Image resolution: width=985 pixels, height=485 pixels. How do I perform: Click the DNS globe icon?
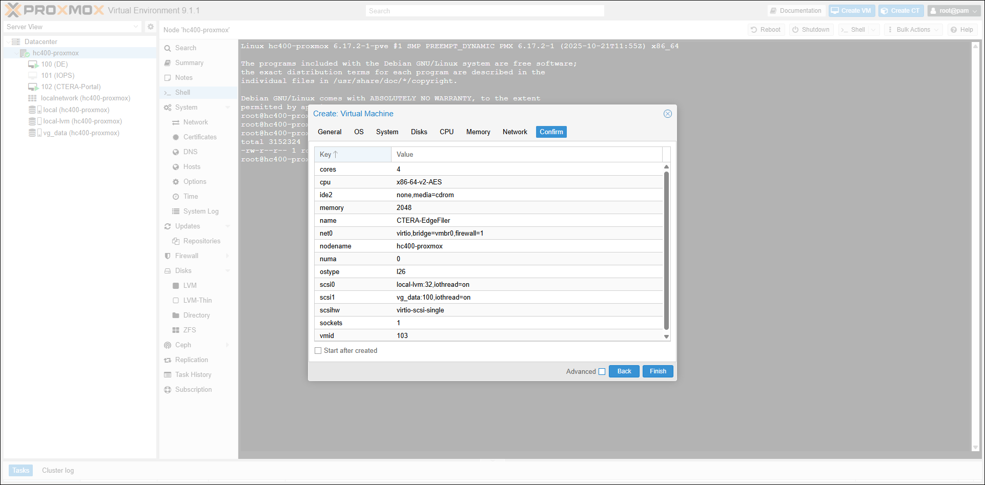click(176, 152)
